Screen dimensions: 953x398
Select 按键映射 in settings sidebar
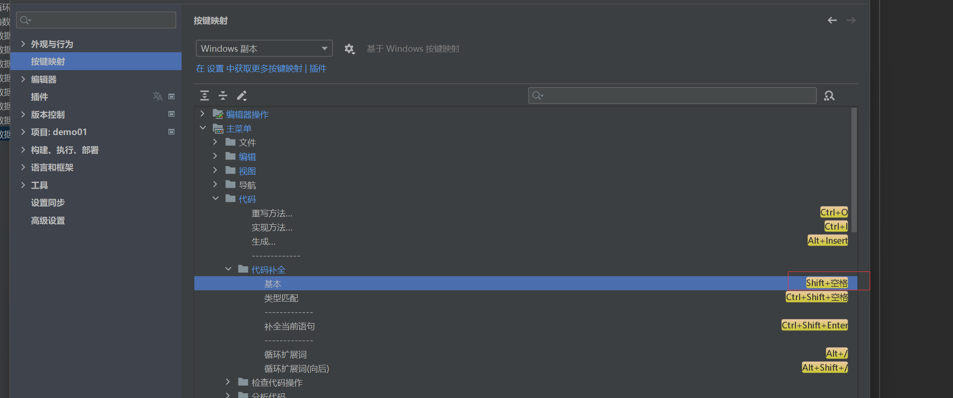pos(96,61)
